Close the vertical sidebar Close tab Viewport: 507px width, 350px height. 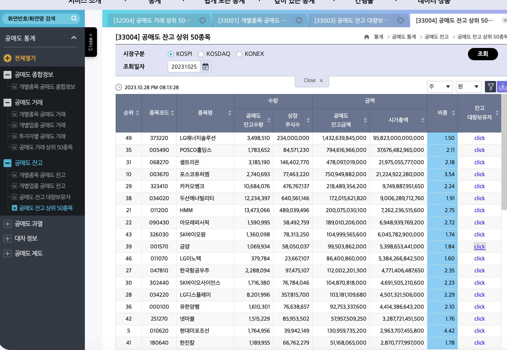91,42
